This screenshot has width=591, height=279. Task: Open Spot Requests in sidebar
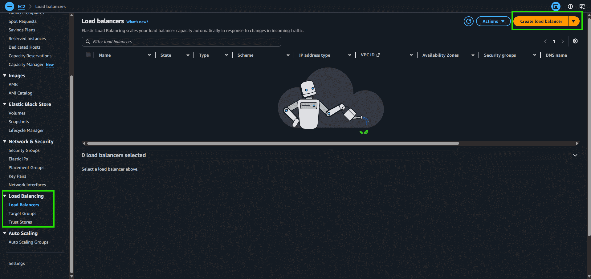[x=22, y=21]
